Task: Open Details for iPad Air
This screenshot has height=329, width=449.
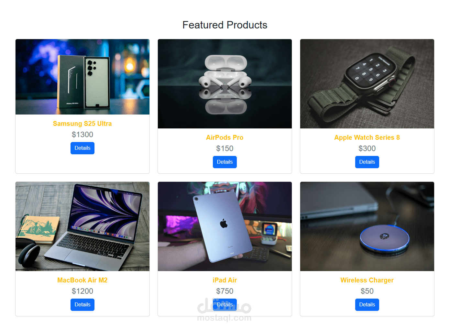Action: click(225, 305)
